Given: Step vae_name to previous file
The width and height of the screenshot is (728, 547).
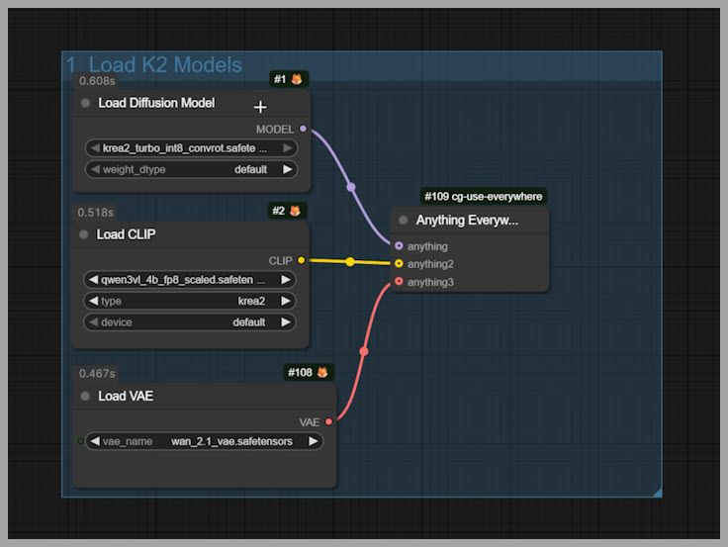Looking at the screenshot, I should point(95,441).
